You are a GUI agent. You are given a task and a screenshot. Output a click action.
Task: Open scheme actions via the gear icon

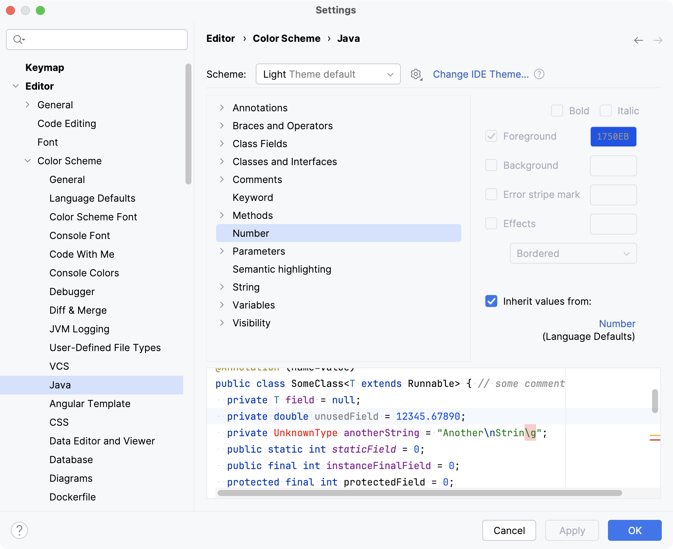click(416, 74)
